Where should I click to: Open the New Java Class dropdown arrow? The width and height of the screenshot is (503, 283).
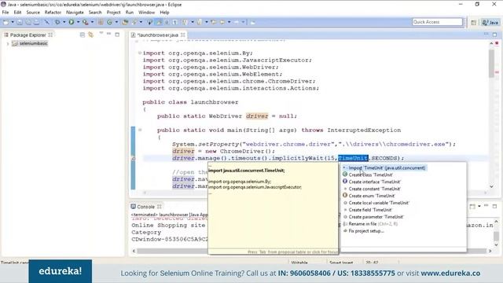tap(116, 22)
